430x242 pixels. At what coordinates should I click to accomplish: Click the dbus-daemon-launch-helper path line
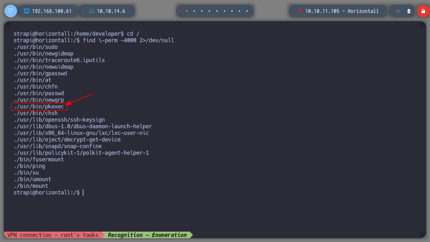[83, 126]
